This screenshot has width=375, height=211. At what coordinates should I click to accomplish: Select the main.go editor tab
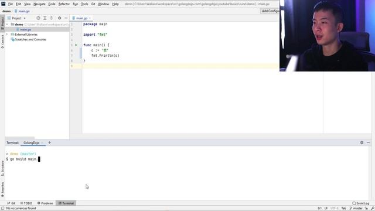[81, 18]
